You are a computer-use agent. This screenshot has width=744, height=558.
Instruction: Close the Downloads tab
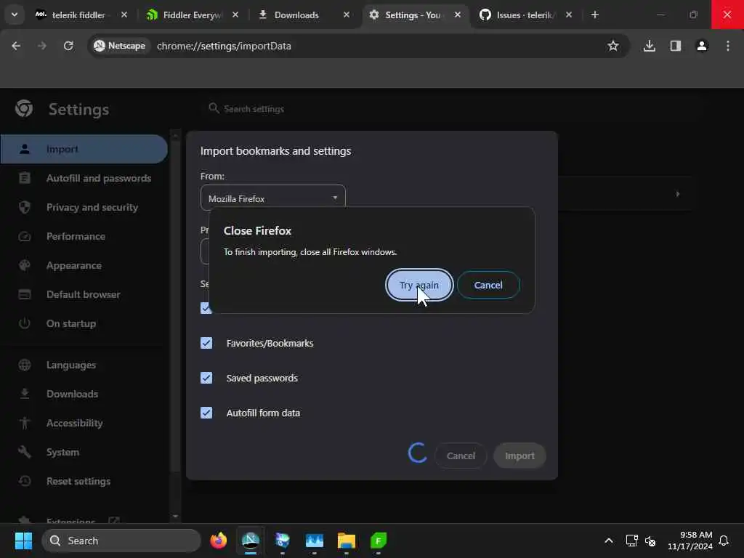click(x=347, y=15)
